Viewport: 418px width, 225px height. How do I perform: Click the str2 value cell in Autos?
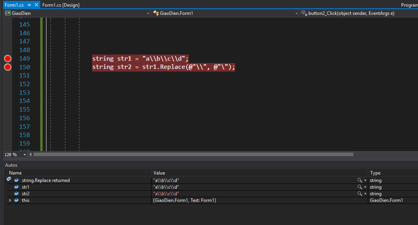pos(235,194)
